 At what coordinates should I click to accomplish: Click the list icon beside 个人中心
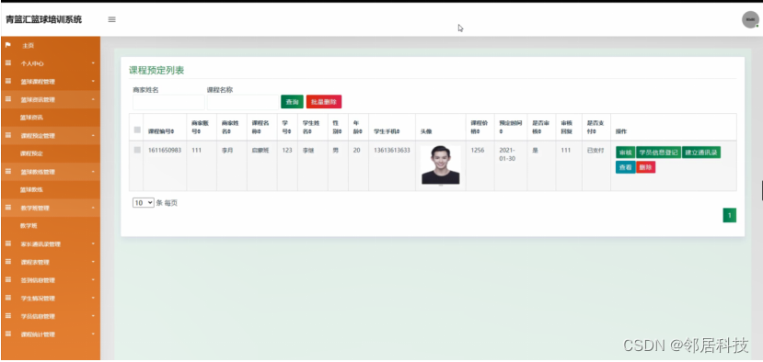click(x=7, y=63)
